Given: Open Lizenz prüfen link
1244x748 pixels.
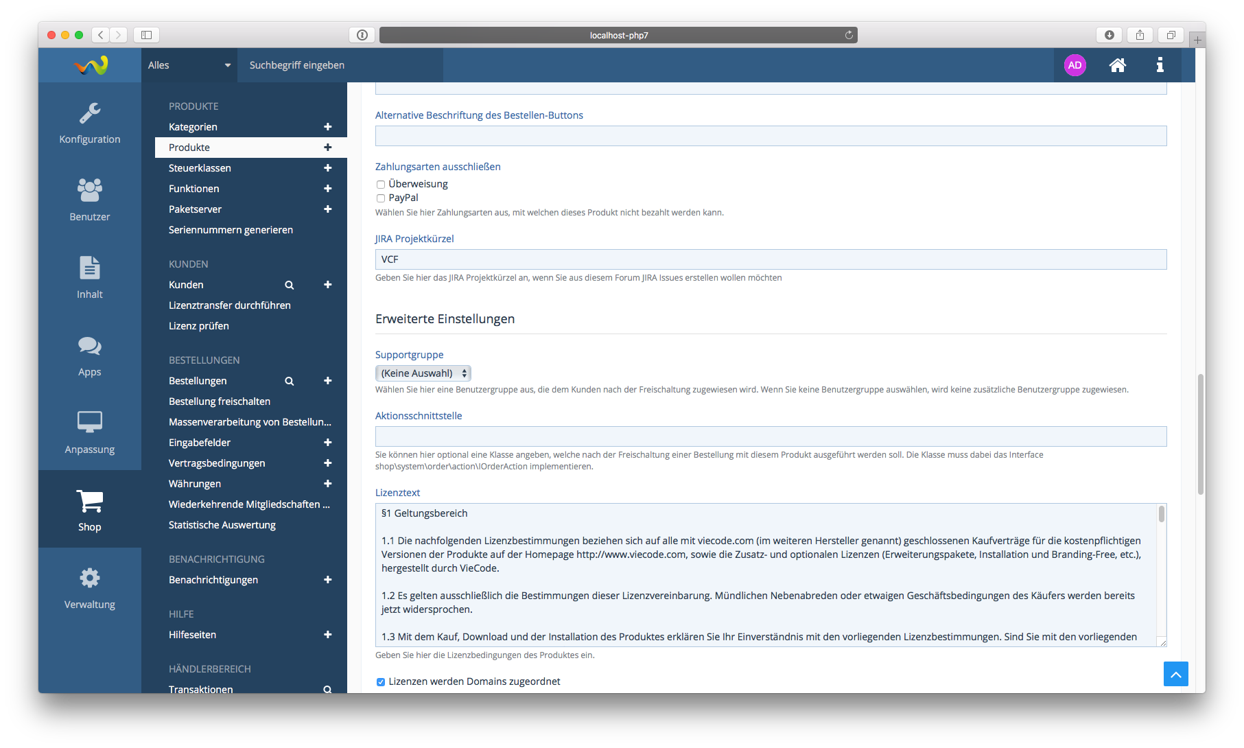Looking at the screenshot, I should pos(199,326).
